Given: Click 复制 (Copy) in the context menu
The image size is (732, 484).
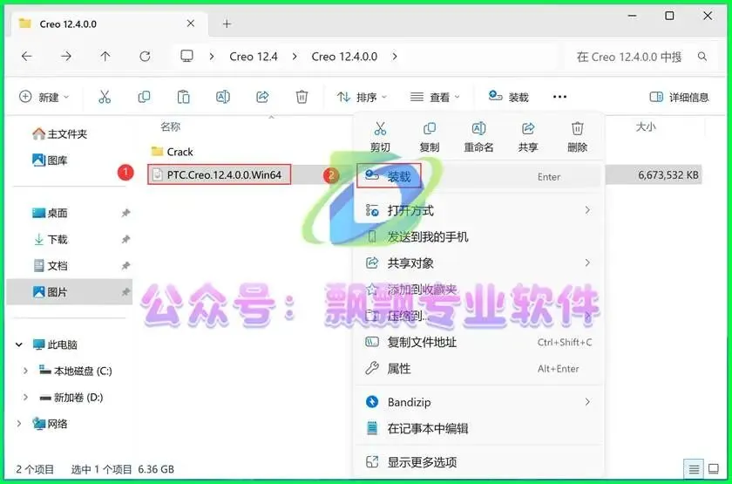Looking at the screenshot, I should pyautogui.click(x=430, y=137).
